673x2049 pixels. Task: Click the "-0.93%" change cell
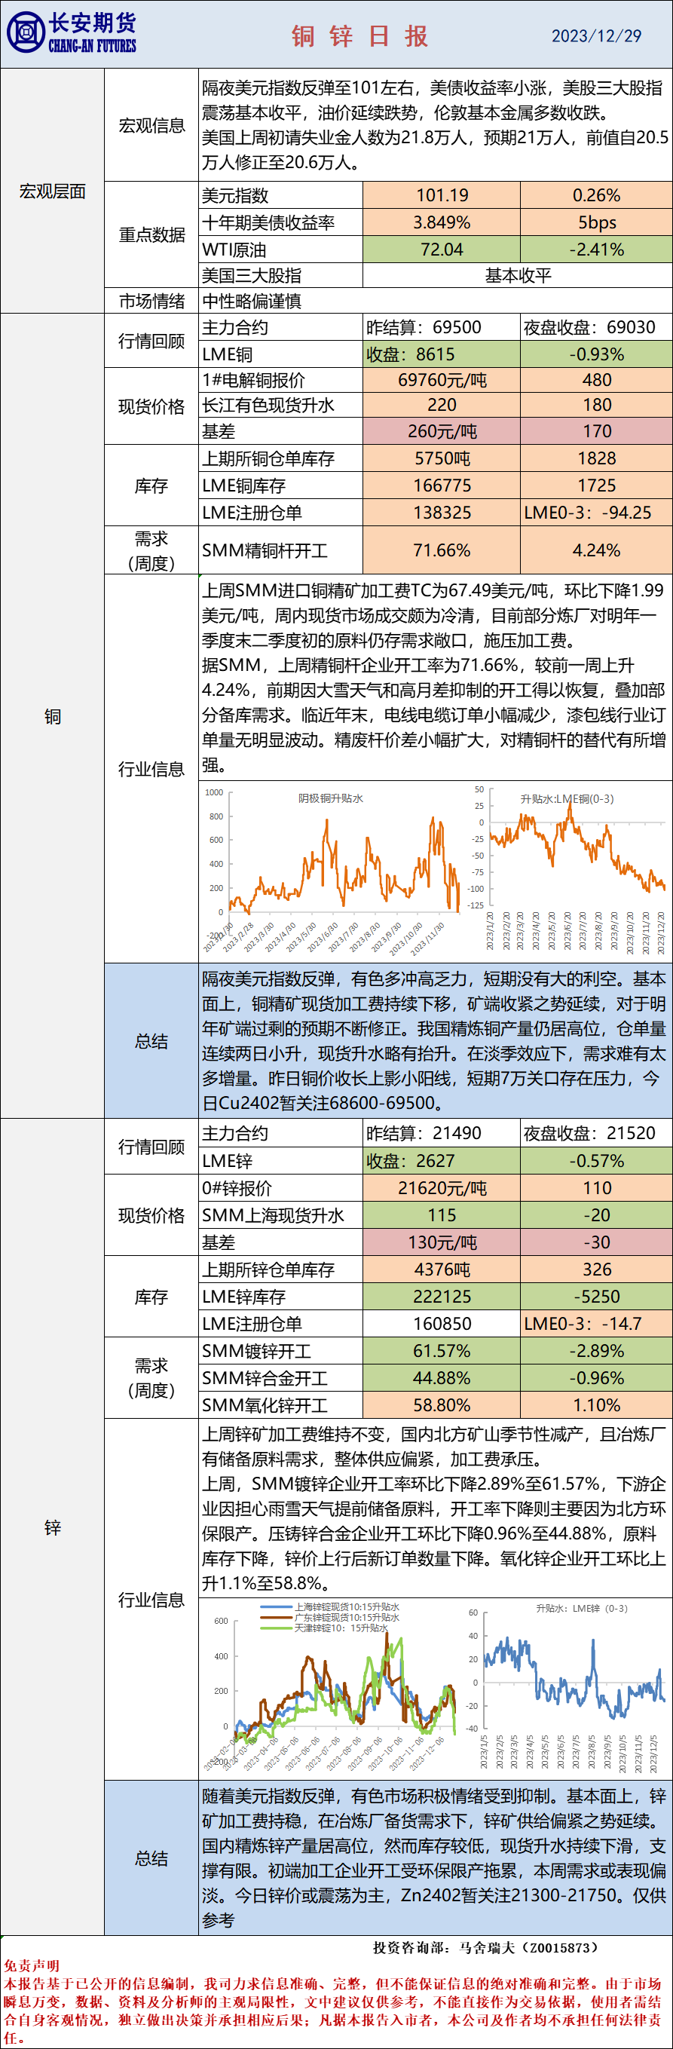[x=597, y=354]
